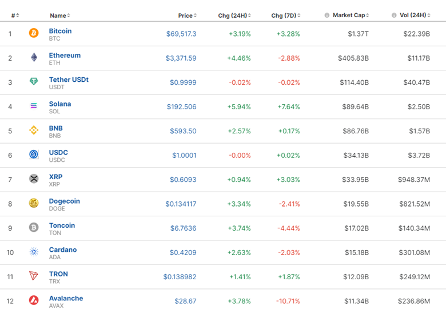Open the Cardano link

[x=63, y=249]
